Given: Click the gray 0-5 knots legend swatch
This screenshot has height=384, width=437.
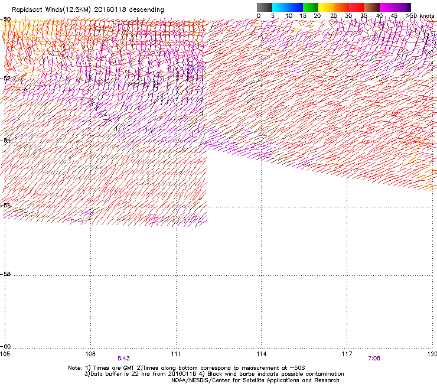Looking at the screenshot, I should (265, 7).
